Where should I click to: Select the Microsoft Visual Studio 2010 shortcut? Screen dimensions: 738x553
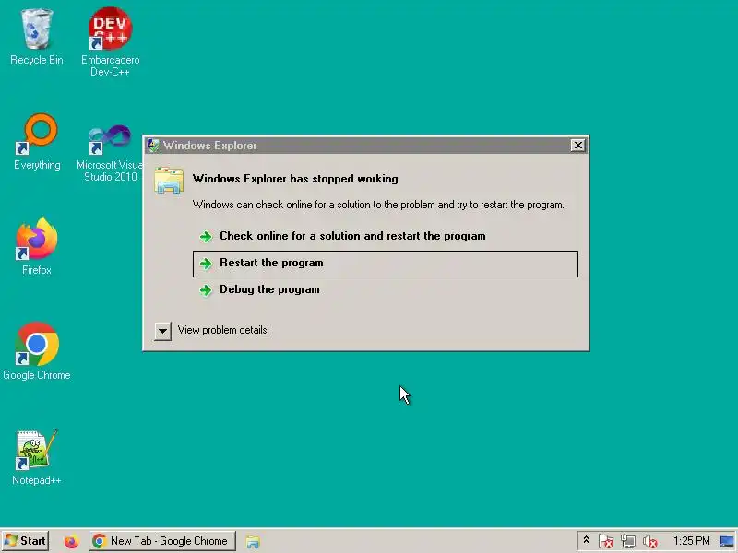(x=110, y=153)
